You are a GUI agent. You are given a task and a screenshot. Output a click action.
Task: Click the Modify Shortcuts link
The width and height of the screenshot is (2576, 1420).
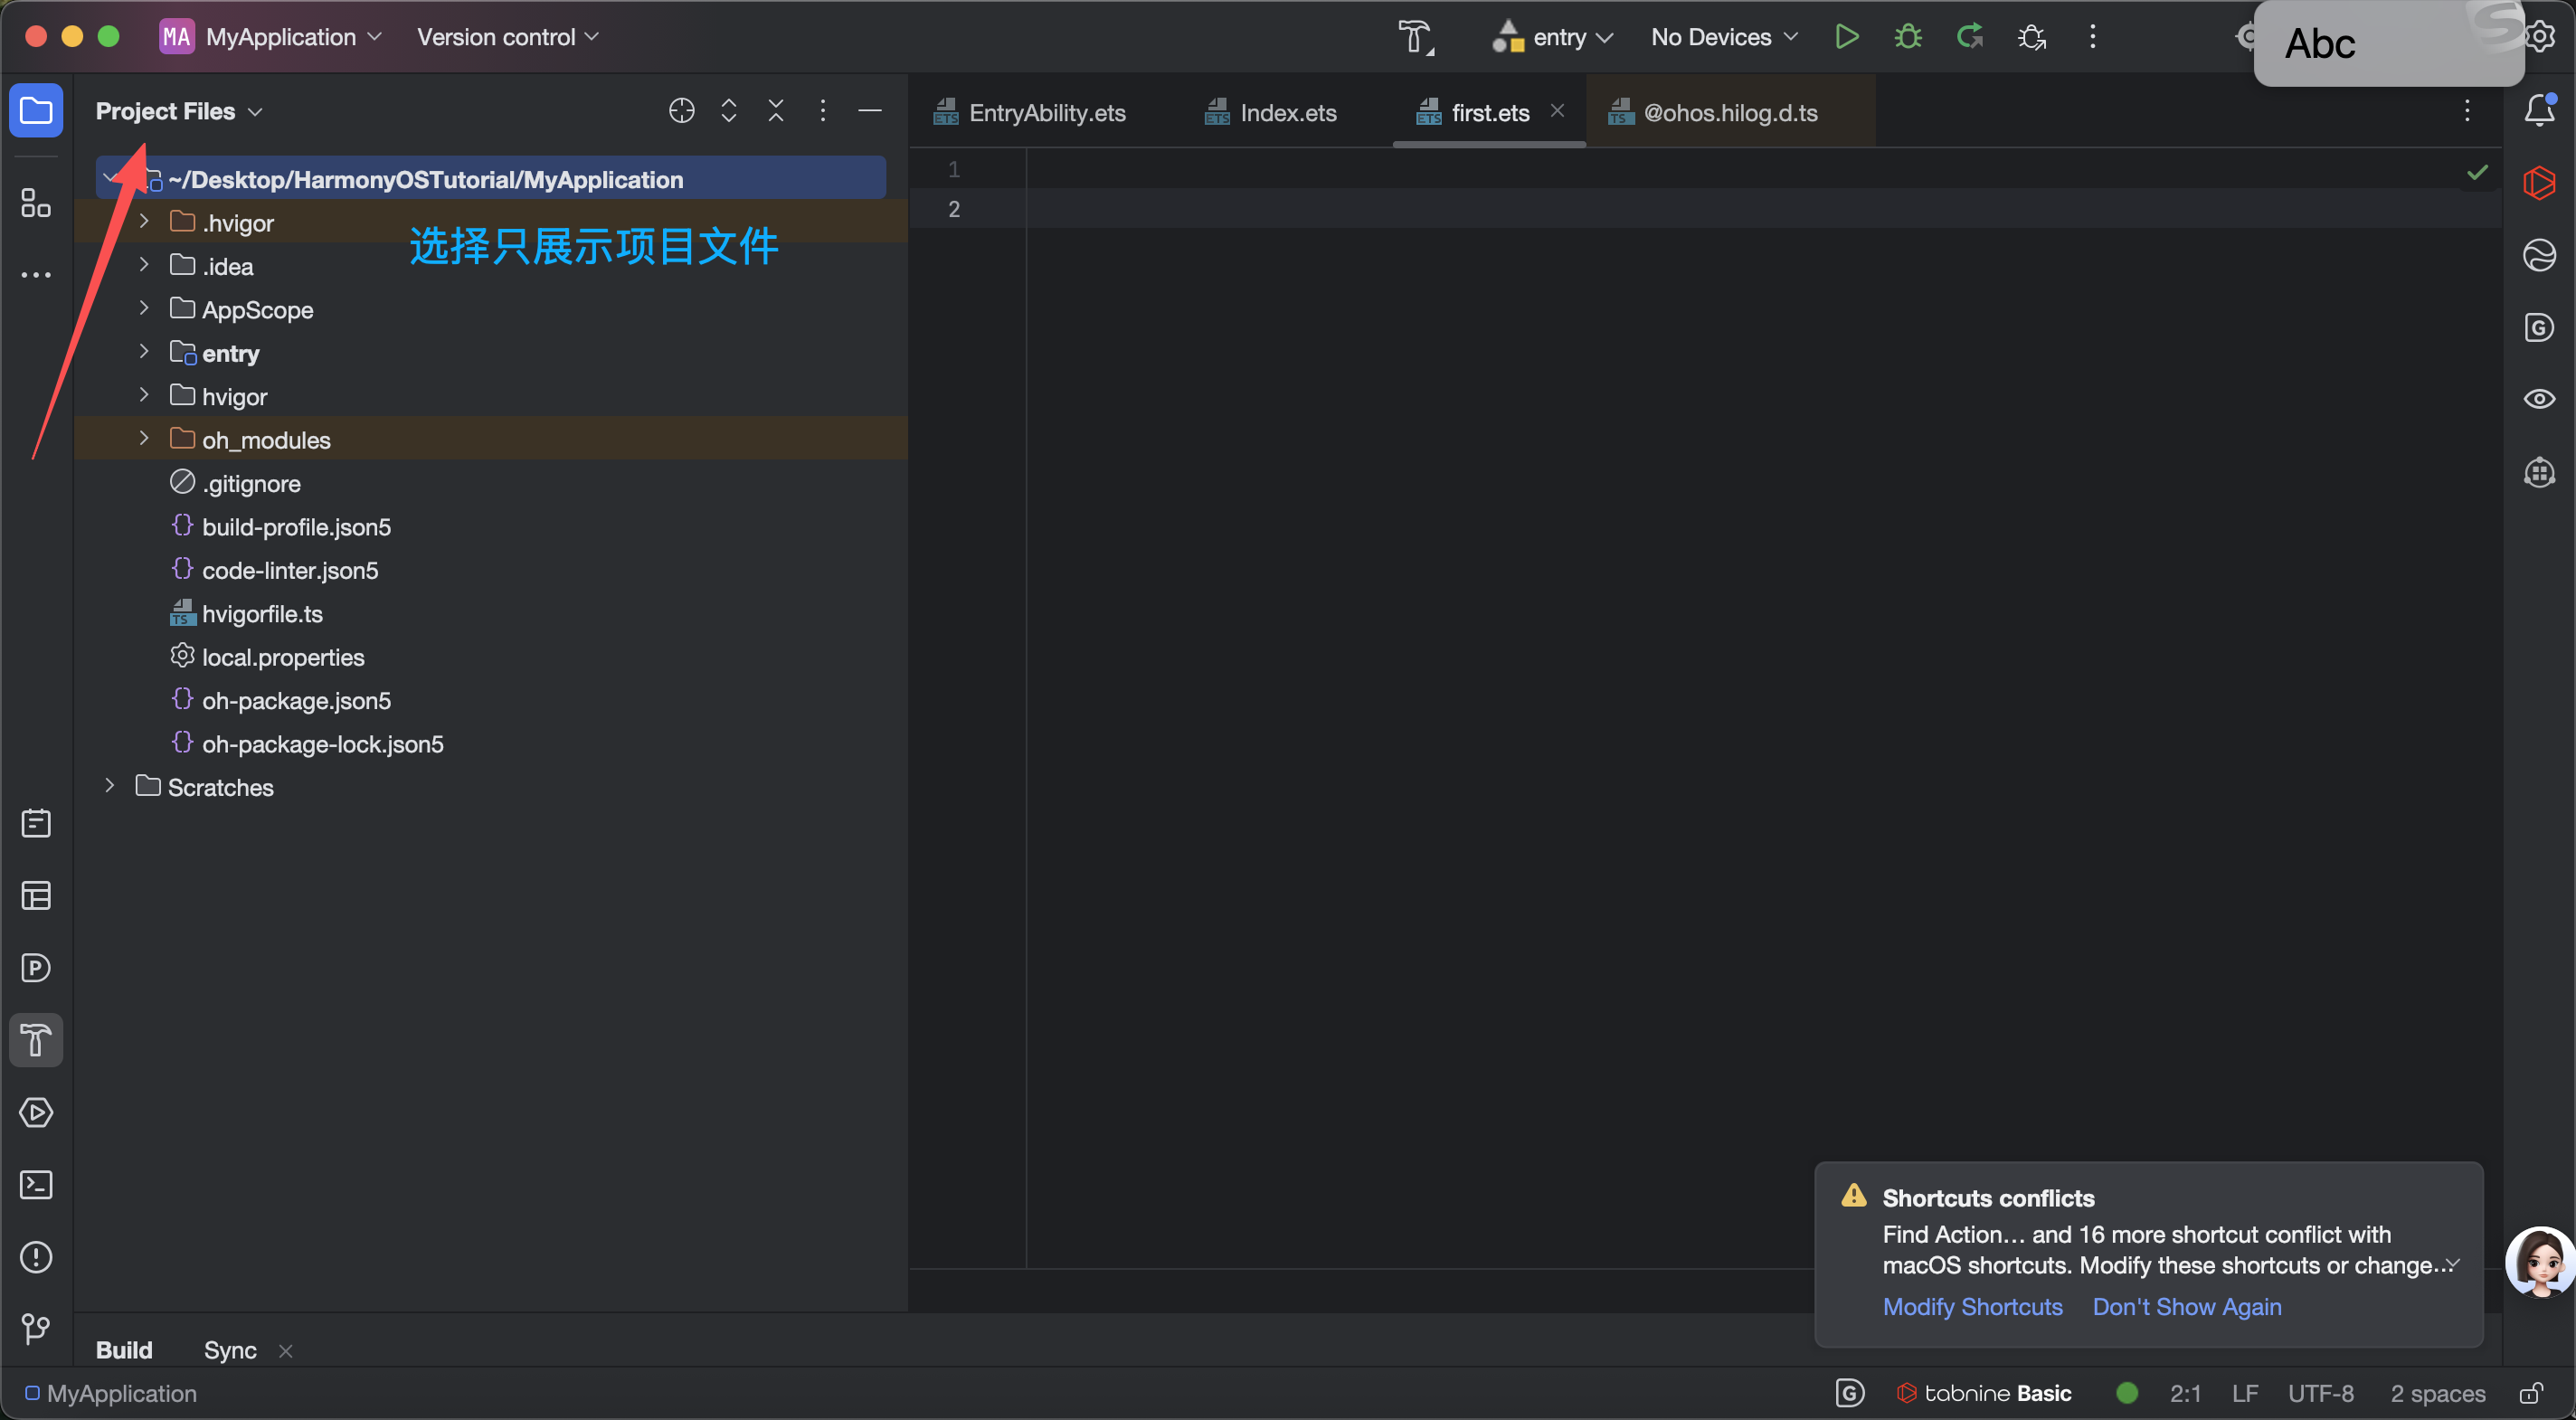point(1972,1307)
